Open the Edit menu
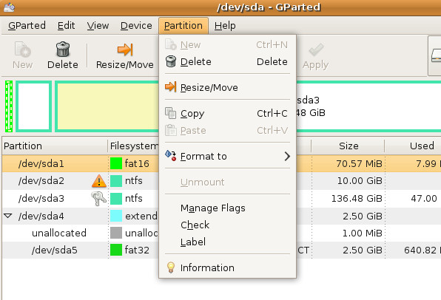Viewport: 441px width, 300px height. click(66, 26)
